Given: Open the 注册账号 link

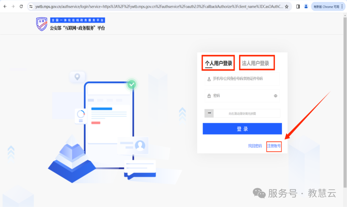Looking at the screenshot, I should click(274, 146).
